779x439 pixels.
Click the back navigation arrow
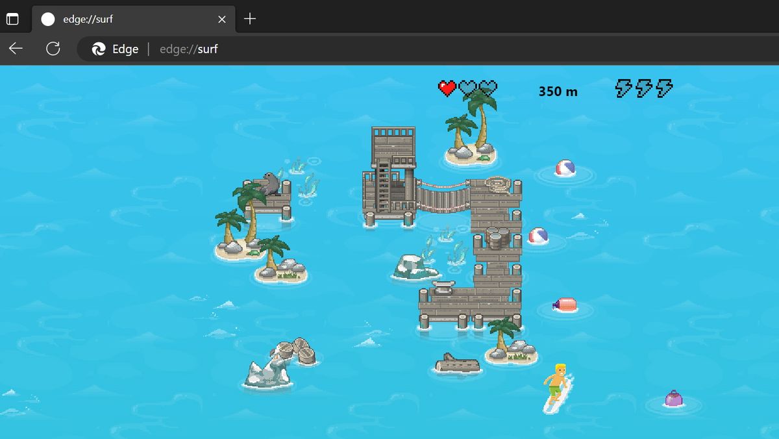16,49
